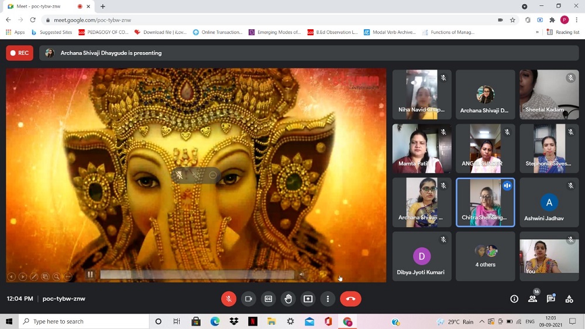
Task: Open Chrome profile avatar P
Action: coord(565,20)
